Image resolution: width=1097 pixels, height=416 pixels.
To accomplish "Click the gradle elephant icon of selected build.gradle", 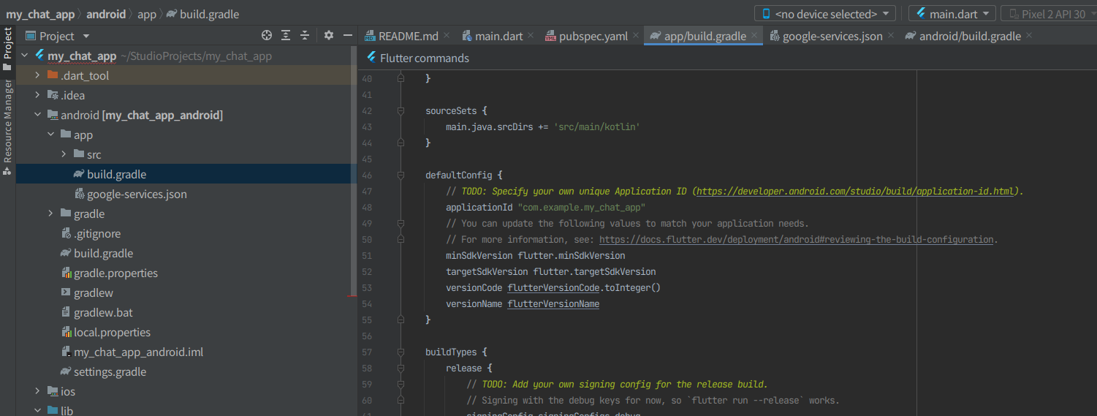I will (79, 174).
